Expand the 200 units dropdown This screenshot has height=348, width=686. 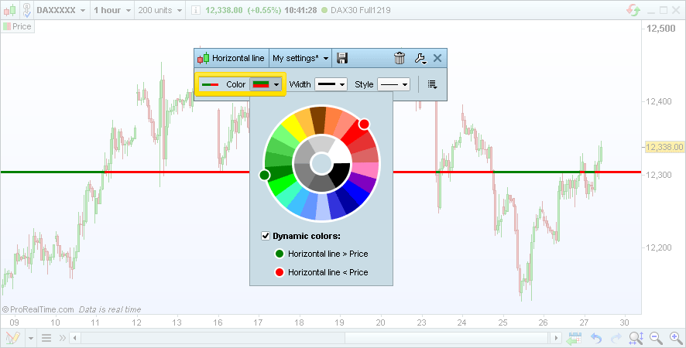[x=160, y=10]
